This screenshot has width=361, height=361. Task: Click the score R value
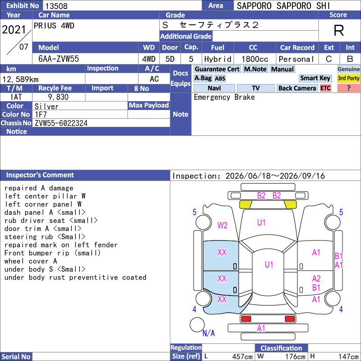[339, 30]
